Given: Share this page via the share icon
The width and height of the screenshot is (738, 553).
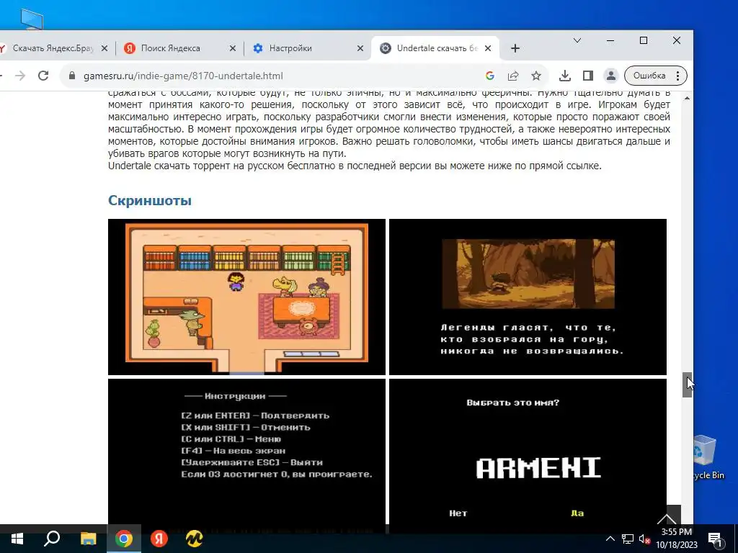Looking at the screenshot, I should (x=513, y=76).
